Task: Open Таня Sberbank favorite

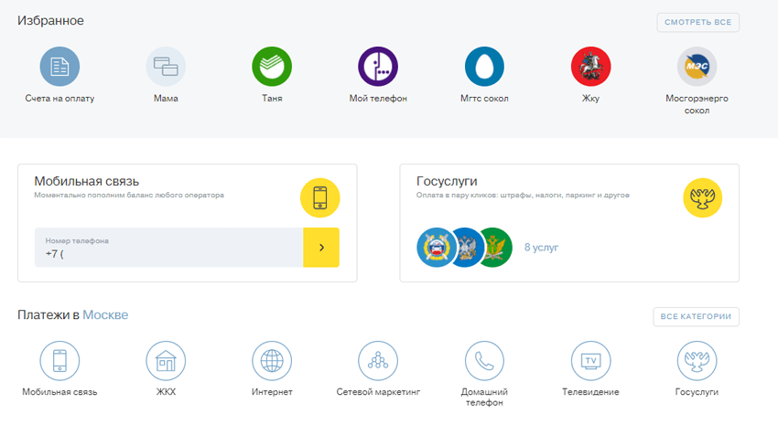Action: pyautogui.click(x=272, y=67)
